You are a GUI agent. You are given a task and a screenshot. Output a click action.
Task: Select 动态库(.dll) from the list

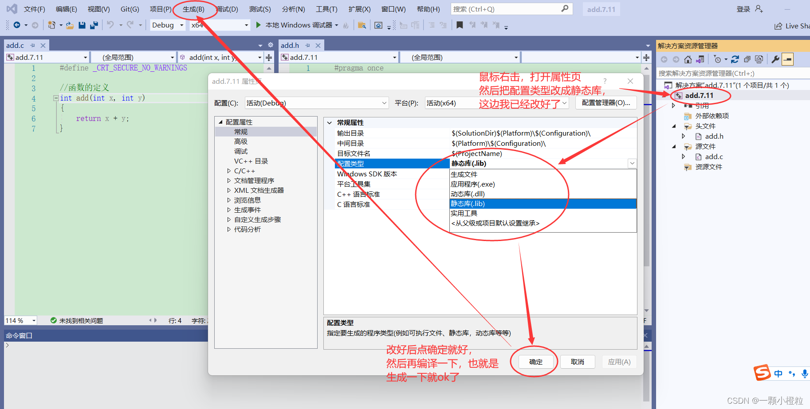coord(468,194)
